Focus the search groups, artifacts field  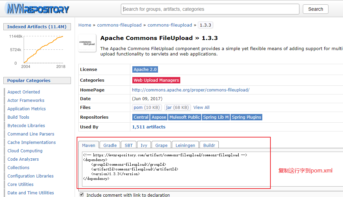pyautogui.click(x=210, y=9)
